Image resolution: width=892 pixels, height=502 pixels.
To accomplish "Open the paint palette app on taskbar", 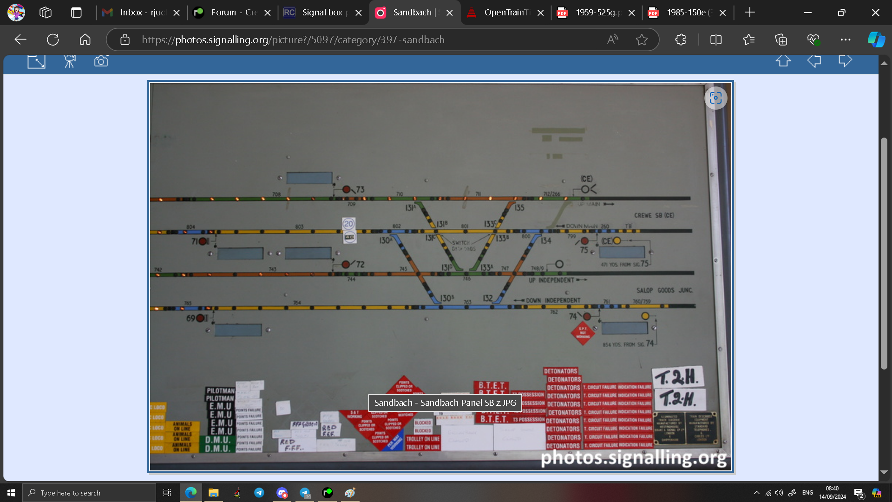I will (350, 493).
